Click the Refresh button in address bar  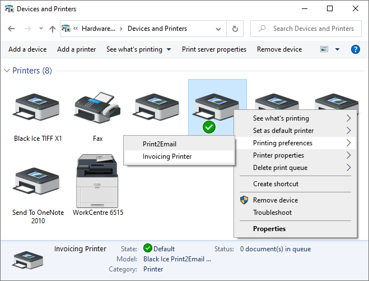[x=235, y=29]
